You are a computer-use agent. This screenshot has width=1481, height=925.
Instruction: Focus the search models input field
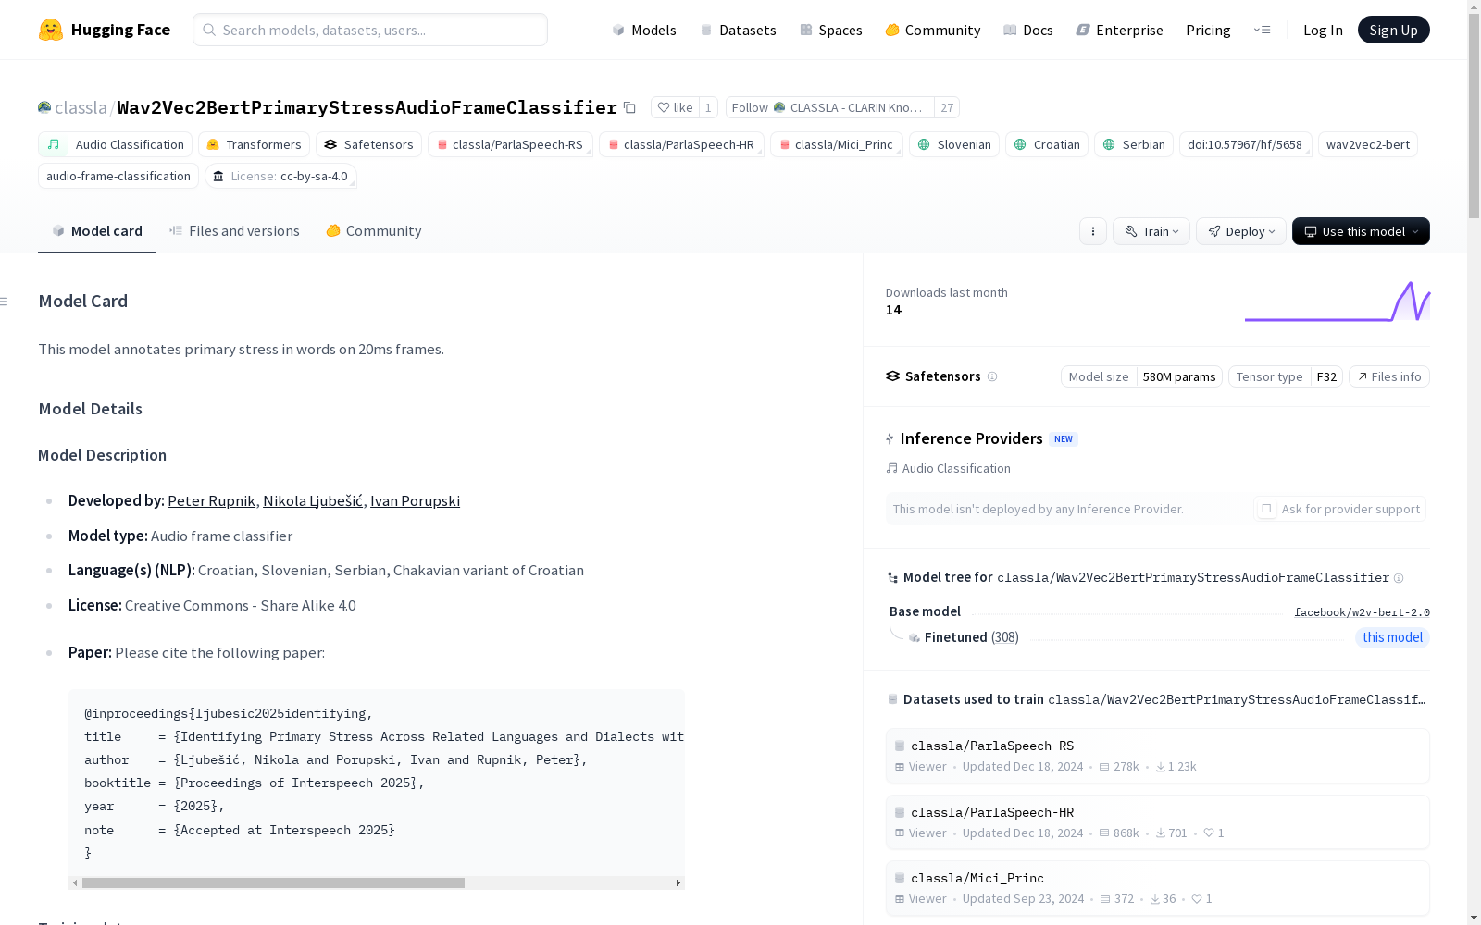370,30
